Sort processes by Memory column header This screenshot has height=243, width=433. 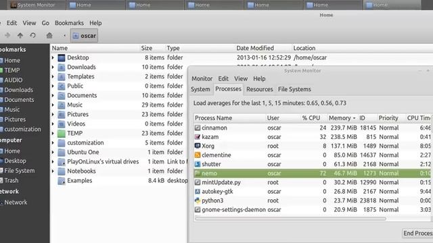pos(342,118)
